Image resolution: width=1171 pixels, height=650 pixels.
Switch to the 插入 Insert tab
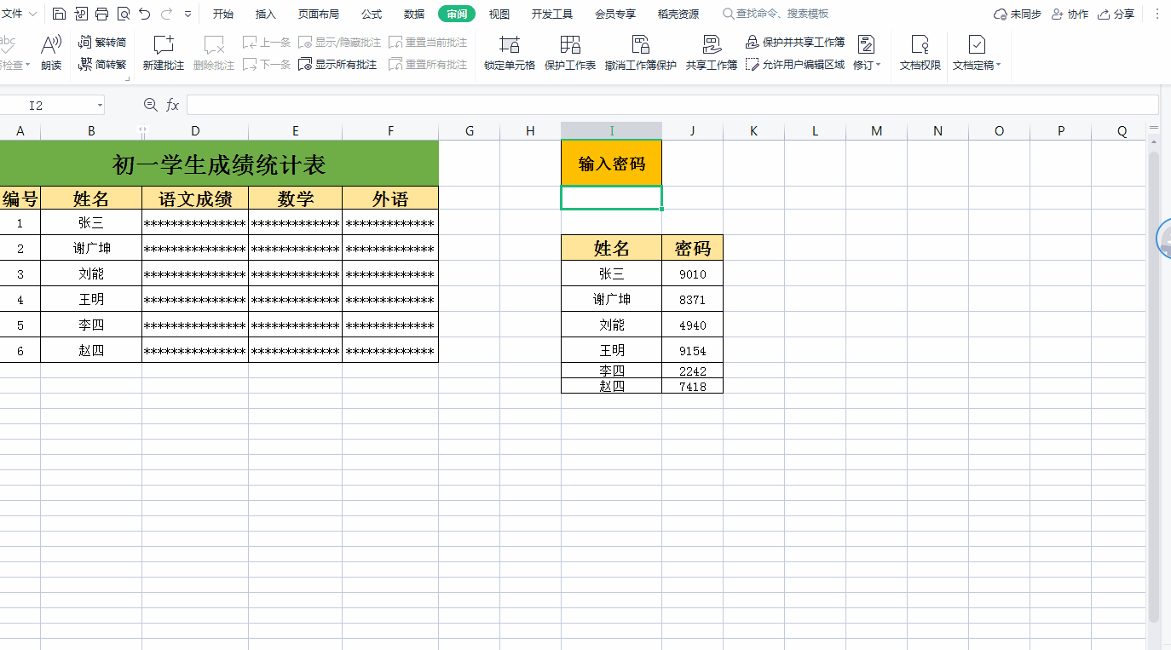(x=266, y=14)
